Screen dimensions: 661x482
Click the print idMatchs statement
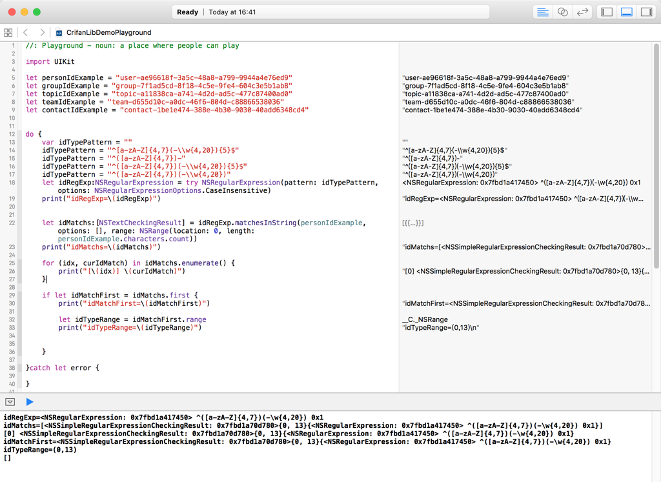(101, 247)
